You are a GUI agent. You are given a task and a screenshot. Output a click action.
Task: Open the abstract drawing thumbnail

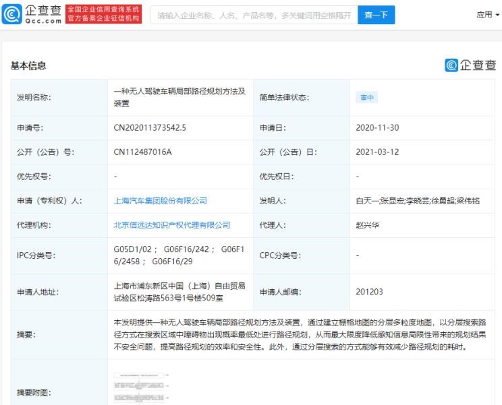pyautogui.click(x=141, y=387)
